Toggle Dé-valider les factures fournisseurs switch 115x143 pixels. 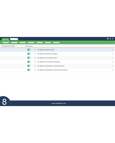click(x=29, y=54)
